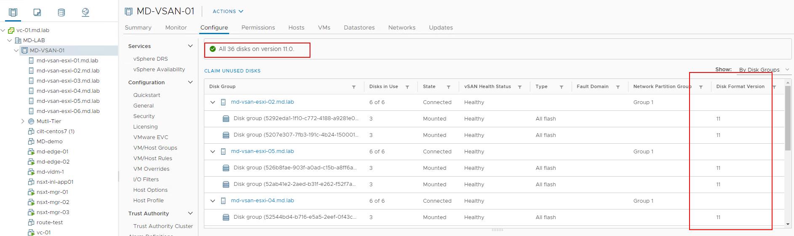Viewport: 794px width, 236px height.
Task: Click filter icon on Type column
Action: click(561, 87)
